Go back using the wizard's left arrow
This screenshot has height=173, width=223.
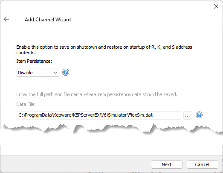pyautogui.click(x=6, y=19)
